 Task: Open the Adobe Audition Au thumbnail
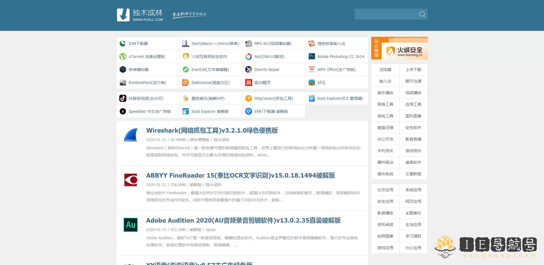(x=131, y=225)
